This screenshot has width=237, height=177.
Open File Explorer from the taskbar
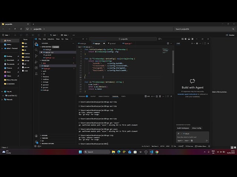[113, 152]
